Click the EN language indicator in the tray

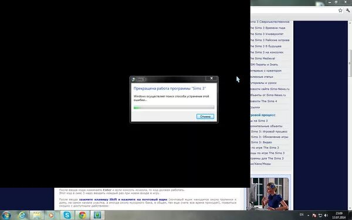click(x=302, y=215)
